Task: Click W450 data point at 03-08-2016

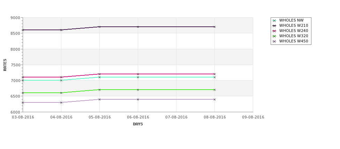Action: coord(23,102)
